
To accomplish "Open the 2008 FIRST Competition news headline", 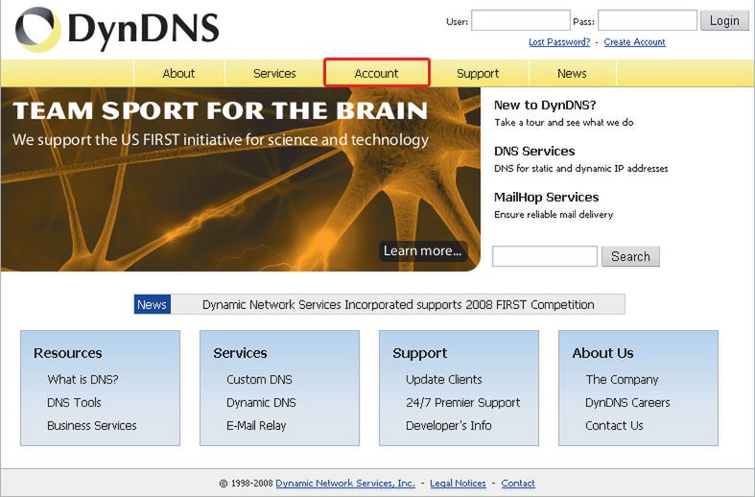I will click(398, 304).
